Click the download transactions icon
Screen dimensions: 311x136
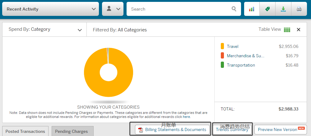pos(283,9)
